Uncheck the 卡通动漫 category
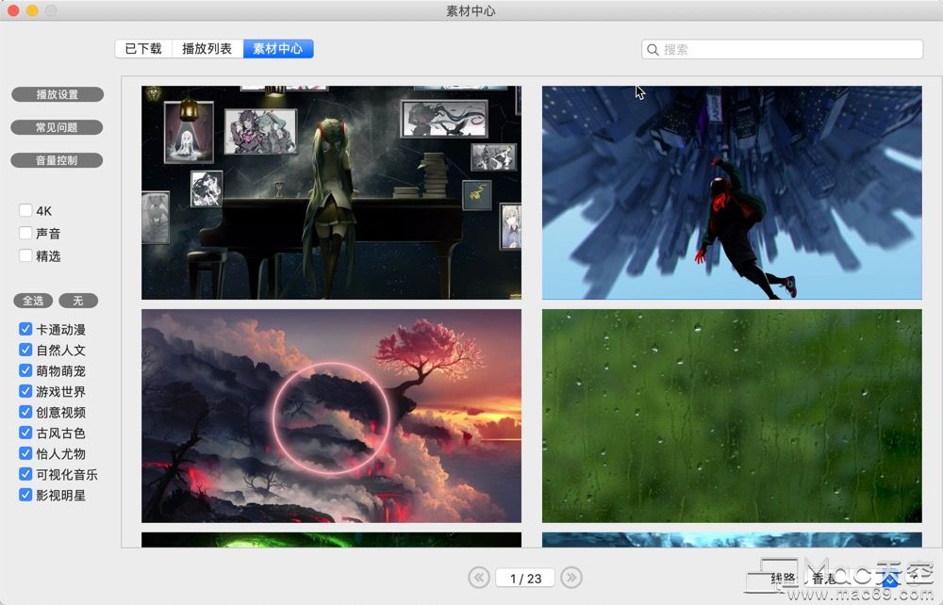Viewport: 943px width, 605px height. point(25,329)
